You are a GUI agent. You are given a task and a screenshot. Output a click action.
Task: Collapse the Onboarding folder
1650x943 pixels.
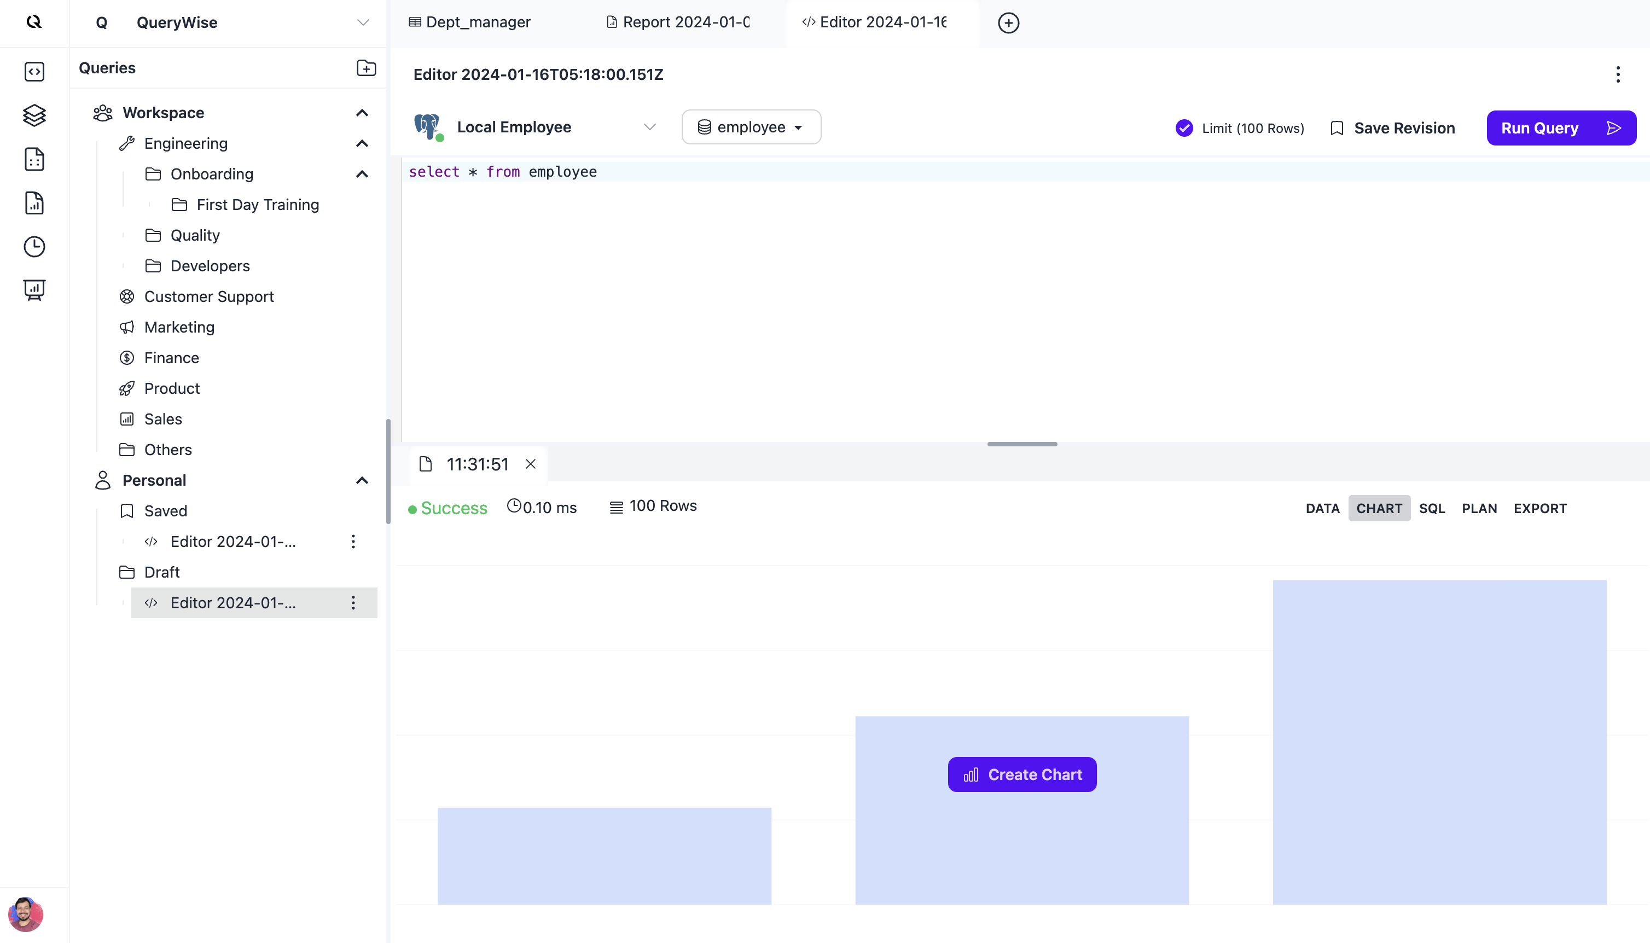pos(362,174)
